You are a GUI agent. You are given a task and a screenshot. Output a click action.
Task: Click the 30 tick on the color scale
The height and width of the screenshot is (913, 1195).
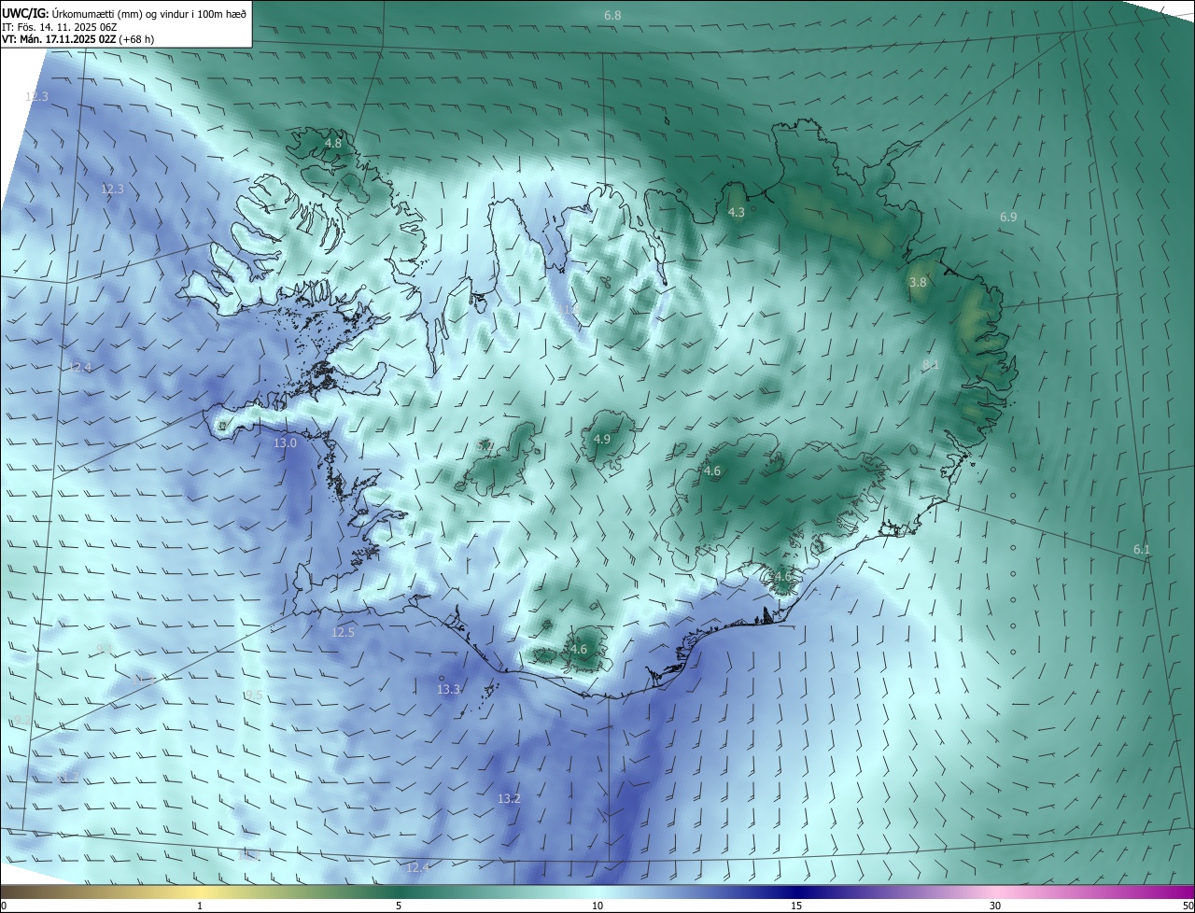(995, 906)
